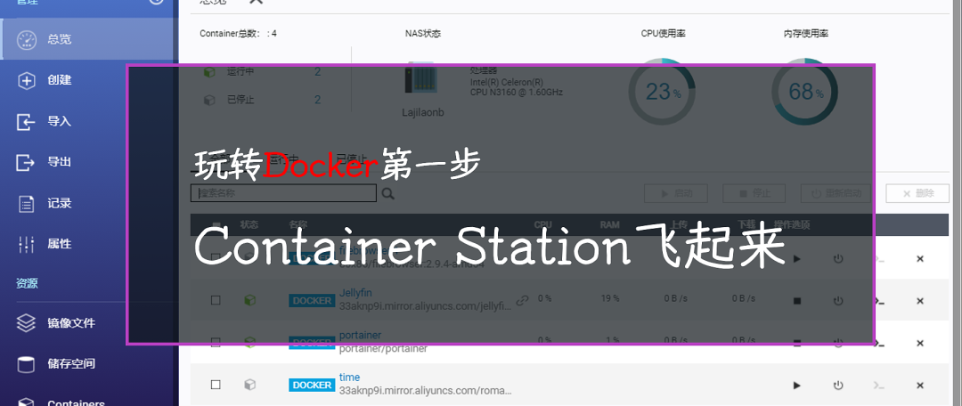This screenshot has width=962, height=406.
Task: Open terminal for the Jellyfin container
Action: (x=879, y=301)
